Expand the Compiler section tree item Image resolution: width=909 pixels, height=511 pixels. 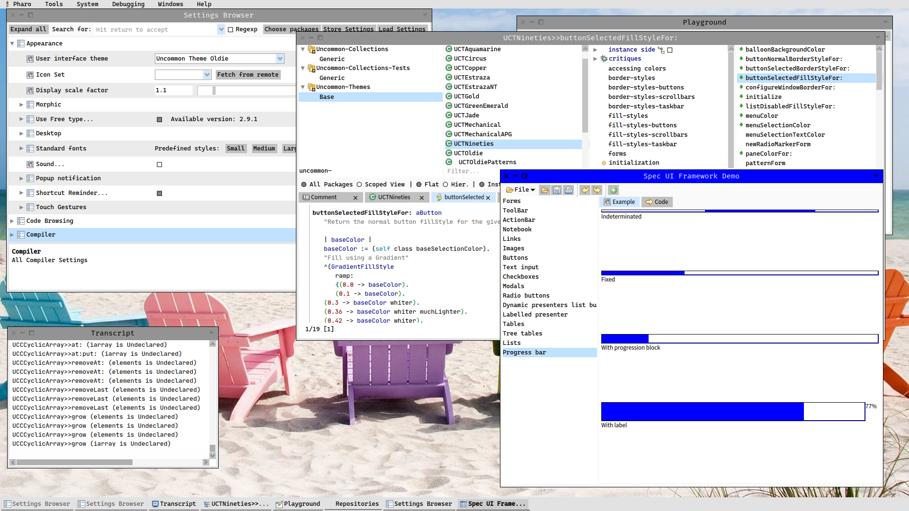click(x=12, y=235)
